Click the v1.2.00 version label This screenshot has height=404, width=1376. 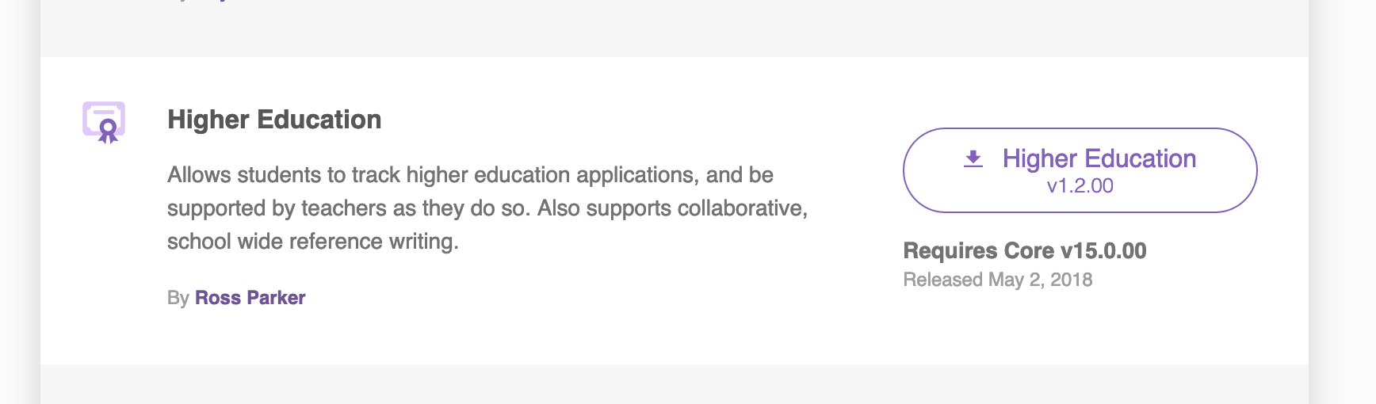[1080, 186]
